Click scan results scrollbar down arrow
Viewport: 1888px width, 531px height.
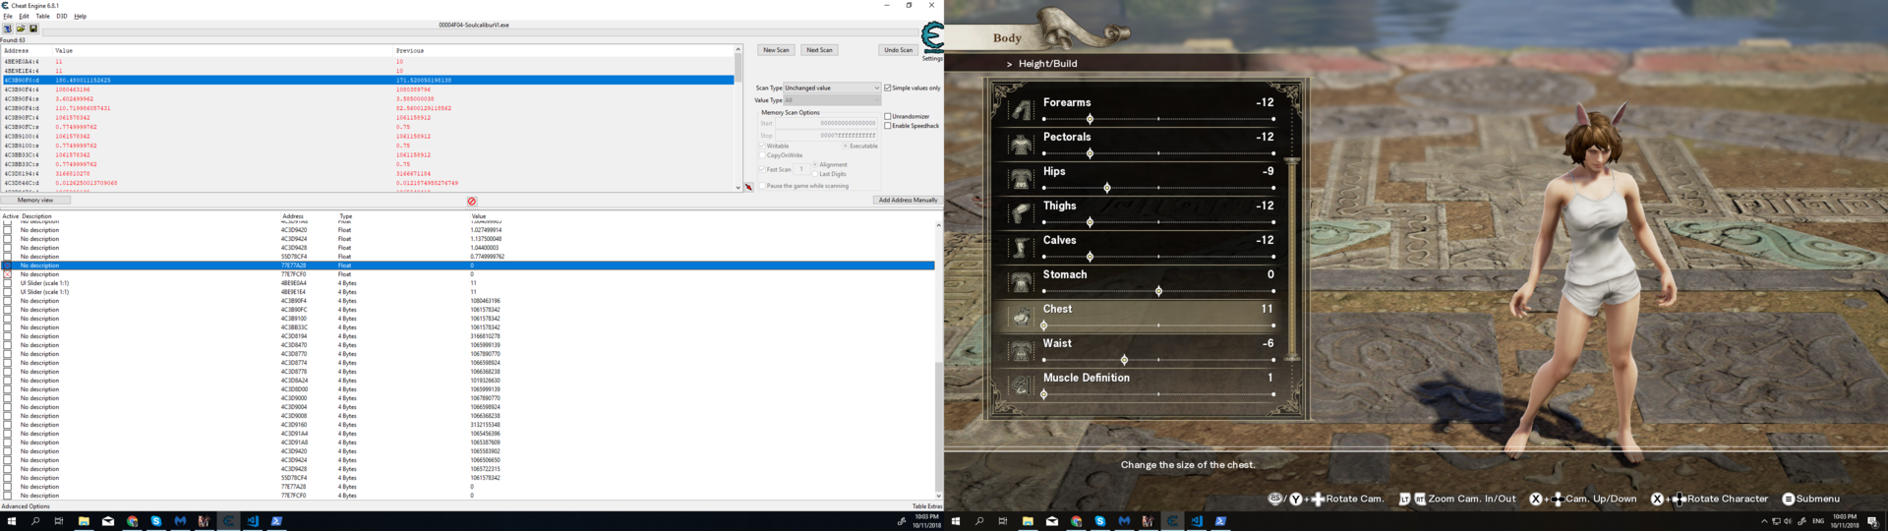pyautogui.click(x=738, y=187)
